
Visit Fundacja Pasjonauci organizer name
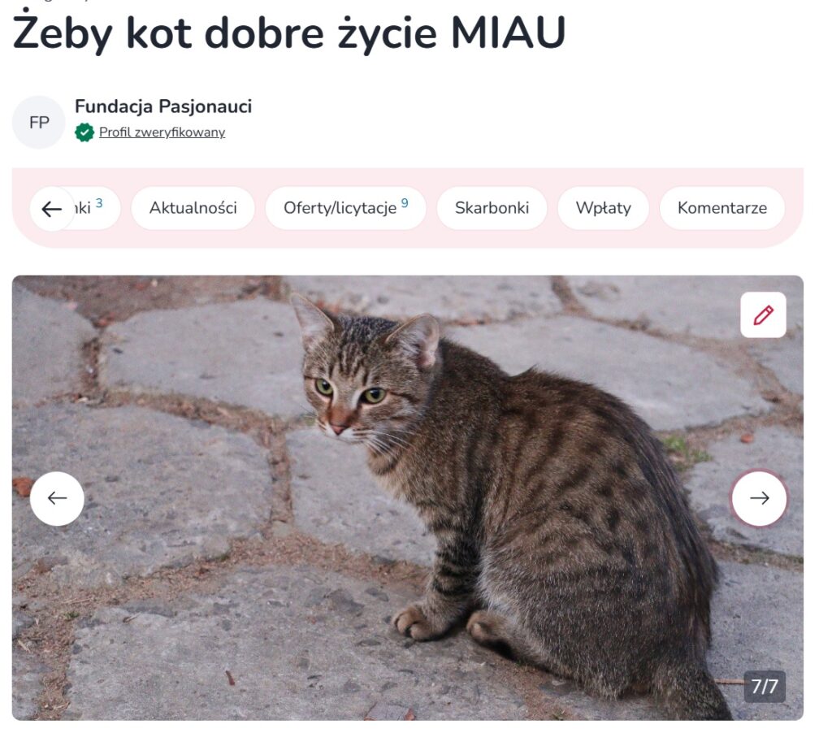[163, 106]
